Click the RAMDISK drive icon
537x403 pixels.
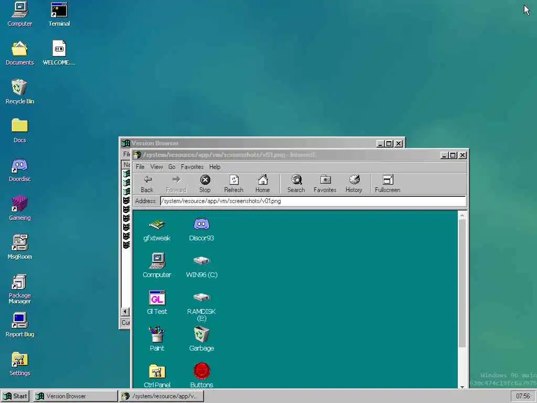pyautogui.click(x=201, y=306)
